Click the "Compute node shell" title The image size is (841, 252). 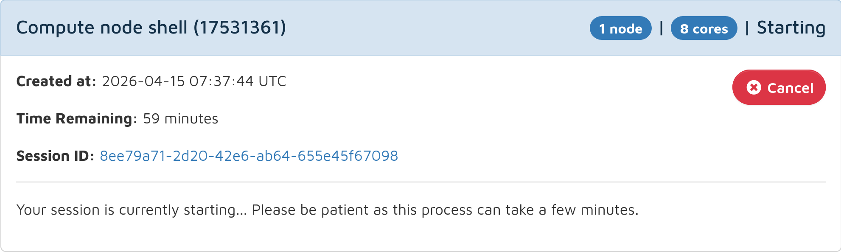102,28
